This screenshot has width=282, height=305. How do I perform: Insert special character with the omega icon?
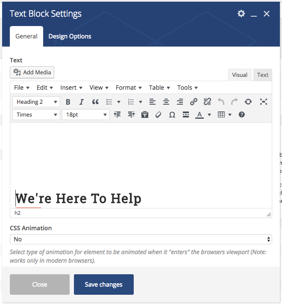172,114
